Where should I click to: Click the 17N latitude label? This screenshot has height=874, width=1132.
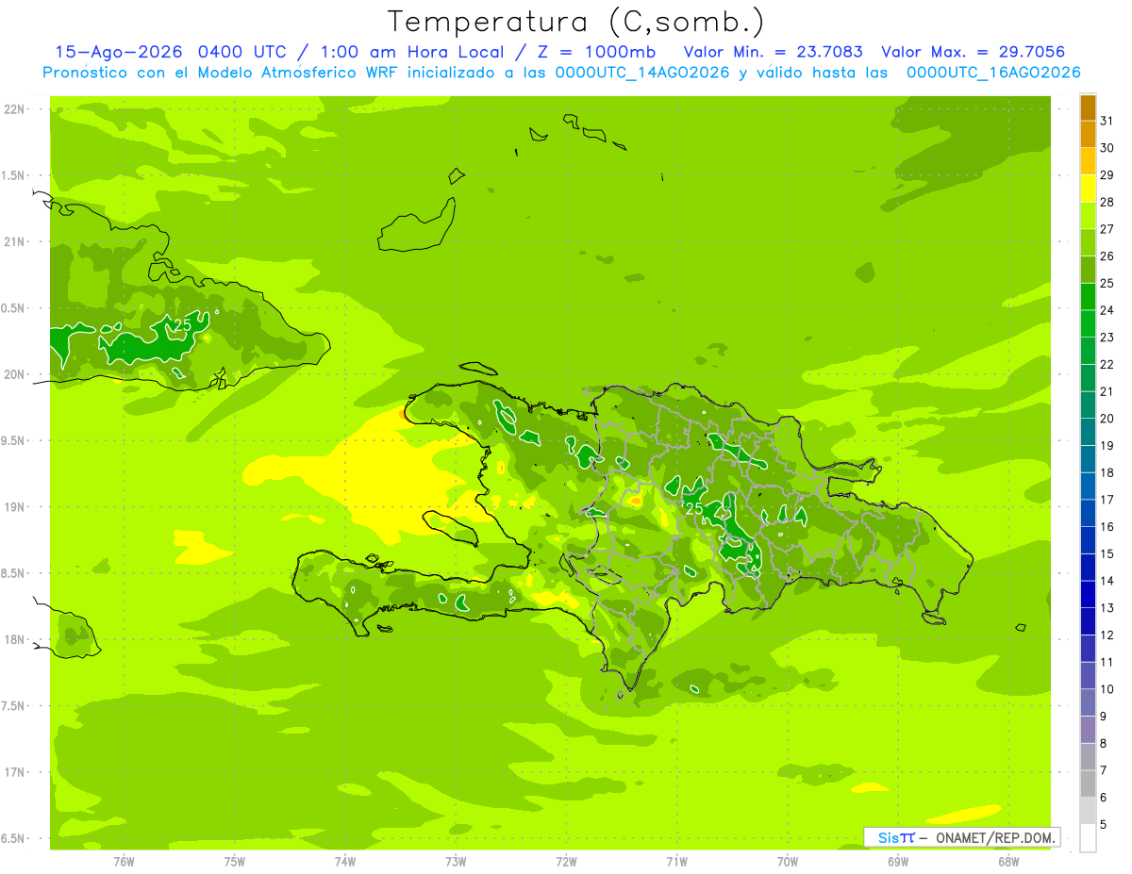coord(14,772)
